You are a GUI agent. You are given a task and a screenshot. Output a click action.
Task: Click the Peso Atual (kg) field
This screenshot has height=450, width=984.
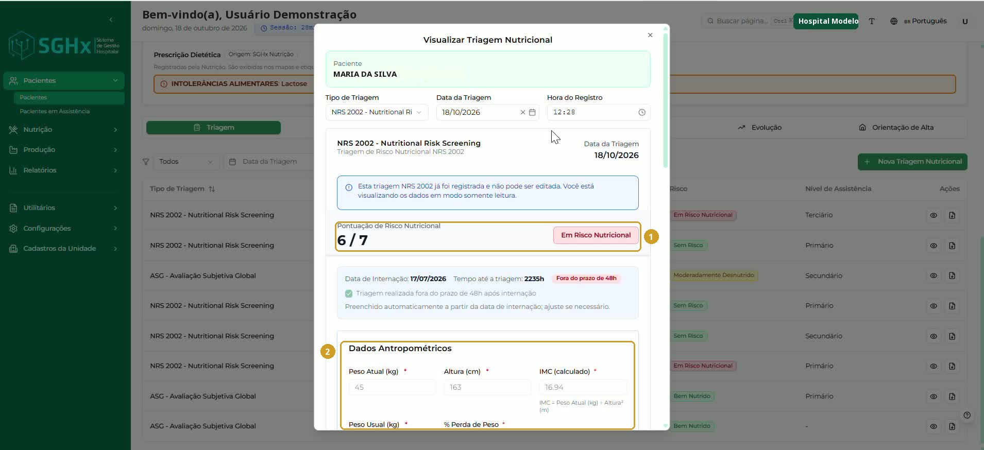point(392,387)
